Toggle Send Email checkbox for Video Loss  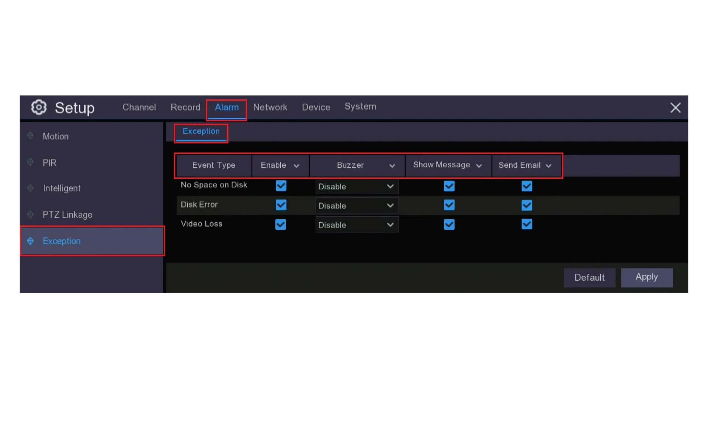tap(527, 224)
